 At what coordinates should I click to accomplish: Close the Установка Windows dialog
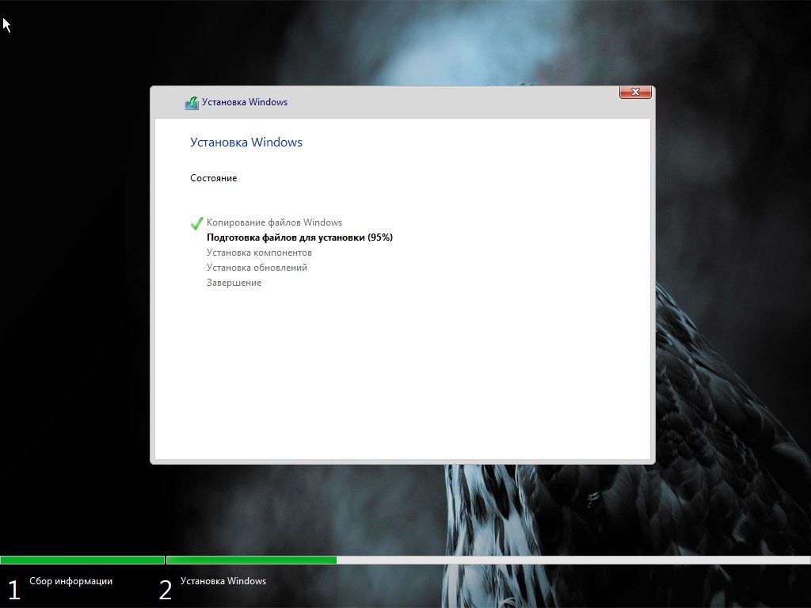tap(634, 93)
